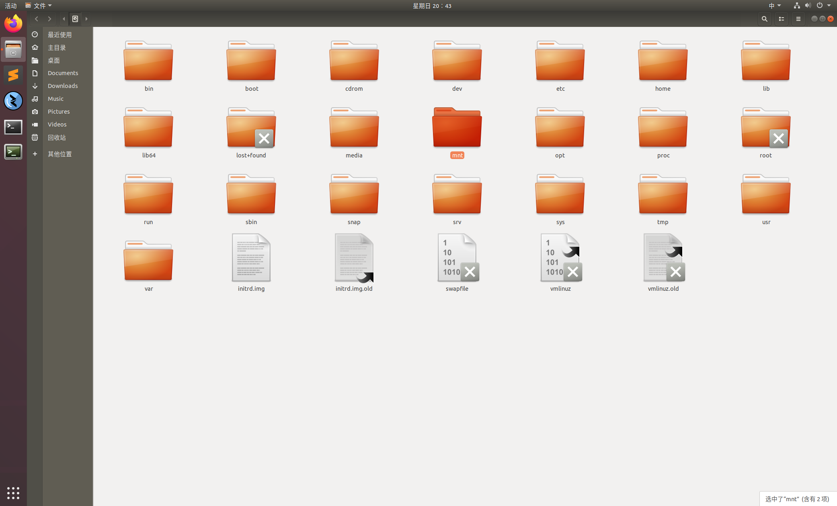Open Pictures from the sidebar

pos(58,111)
